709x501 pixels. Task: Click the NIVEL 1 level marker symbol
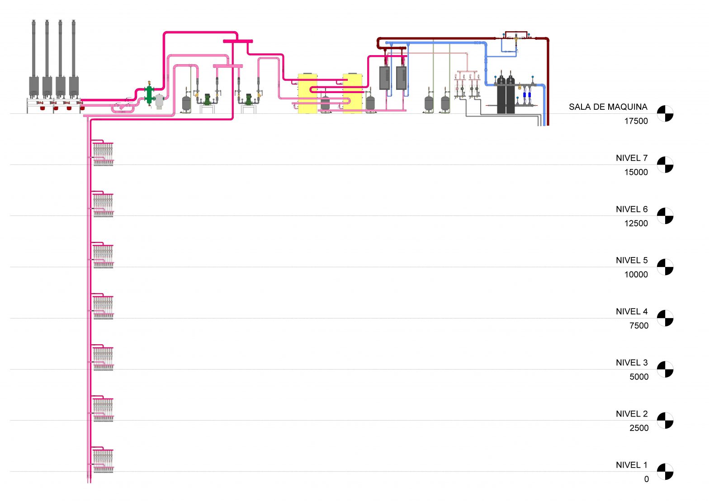pos(665,472)
